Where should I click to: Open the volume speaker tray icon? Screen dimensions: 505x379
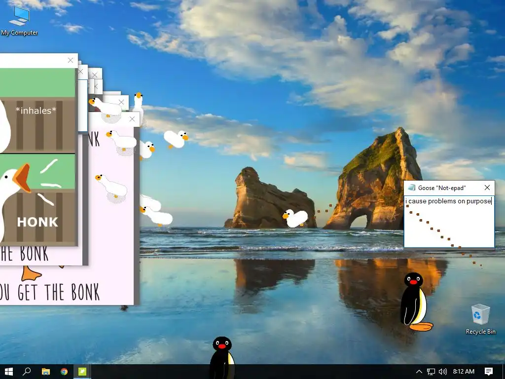click(443, 372)
